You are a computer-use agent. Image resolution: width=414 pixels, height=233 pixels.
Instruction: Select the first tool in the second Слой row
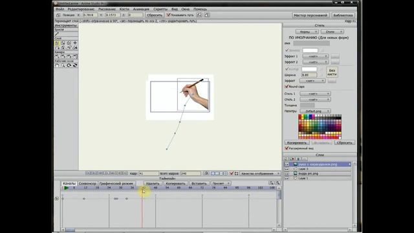(57, 47)
